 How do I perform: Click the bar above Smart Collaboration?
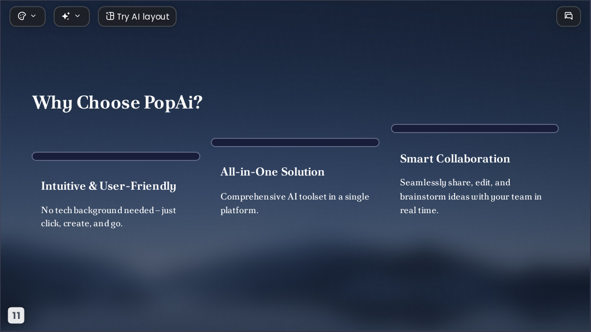click(x=475, y=128)
